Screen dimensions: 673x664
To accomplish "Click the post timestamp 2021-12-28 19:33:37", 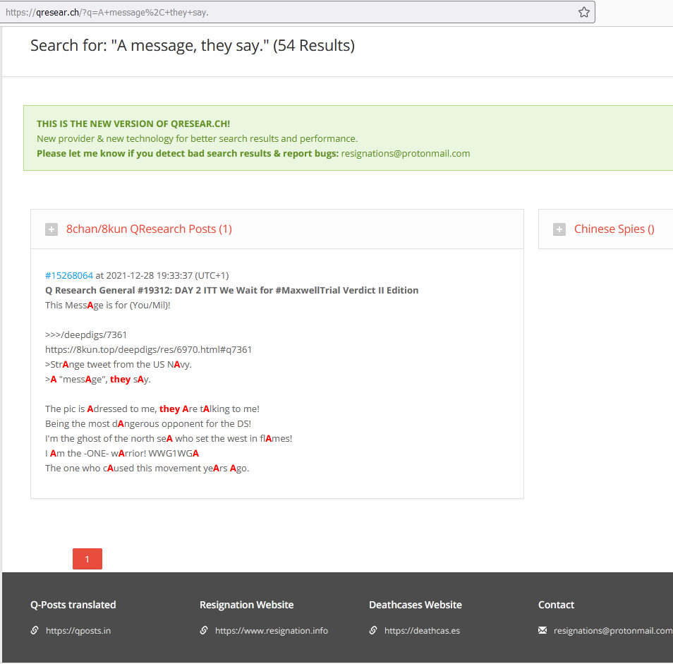I will 149,276.
